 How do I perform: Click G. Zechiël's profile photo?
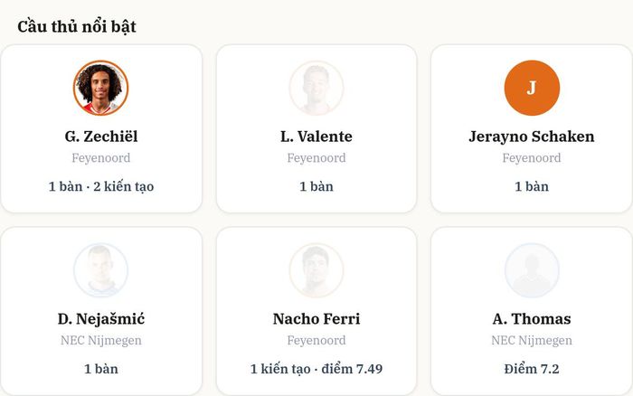[x=101, y=88]
